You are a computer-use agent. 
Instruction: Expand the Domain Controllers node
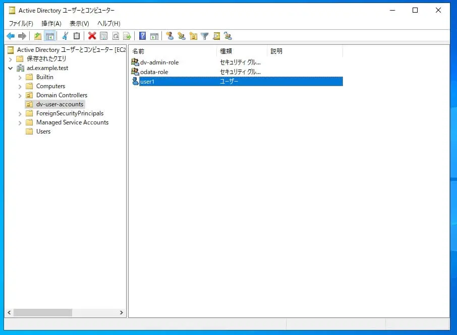click(20, 96)
